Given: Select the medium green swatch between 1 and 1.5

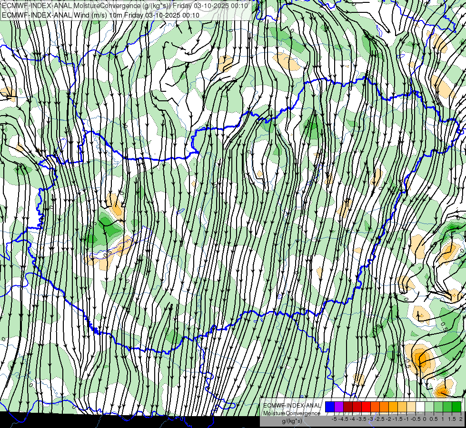Looking at the screenshot, I should point(447,407).
